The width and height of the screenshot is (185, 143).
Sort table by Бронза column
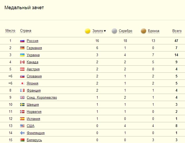point(154,31)
